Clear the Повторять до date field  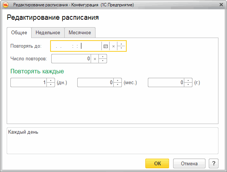113,46
